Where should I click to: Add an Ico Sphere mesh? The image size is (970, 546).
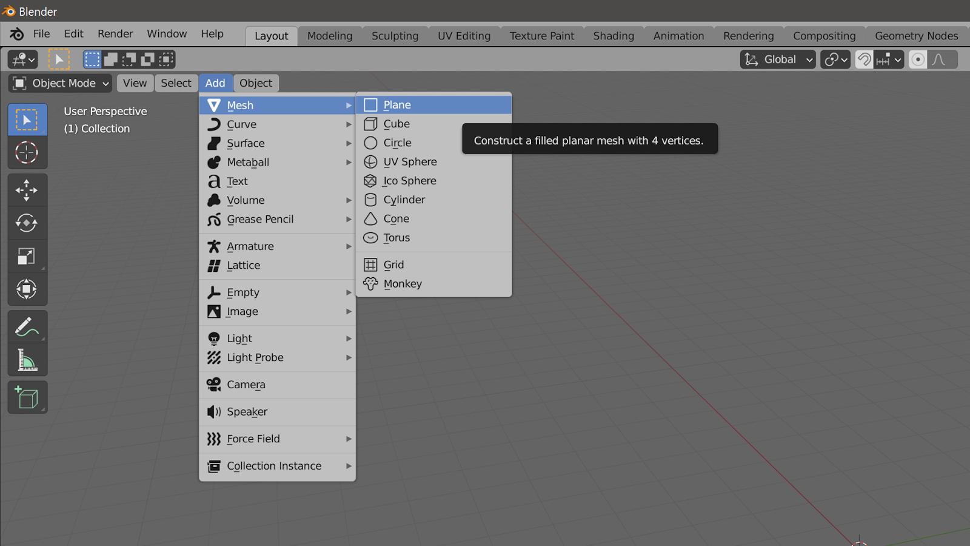434,181
